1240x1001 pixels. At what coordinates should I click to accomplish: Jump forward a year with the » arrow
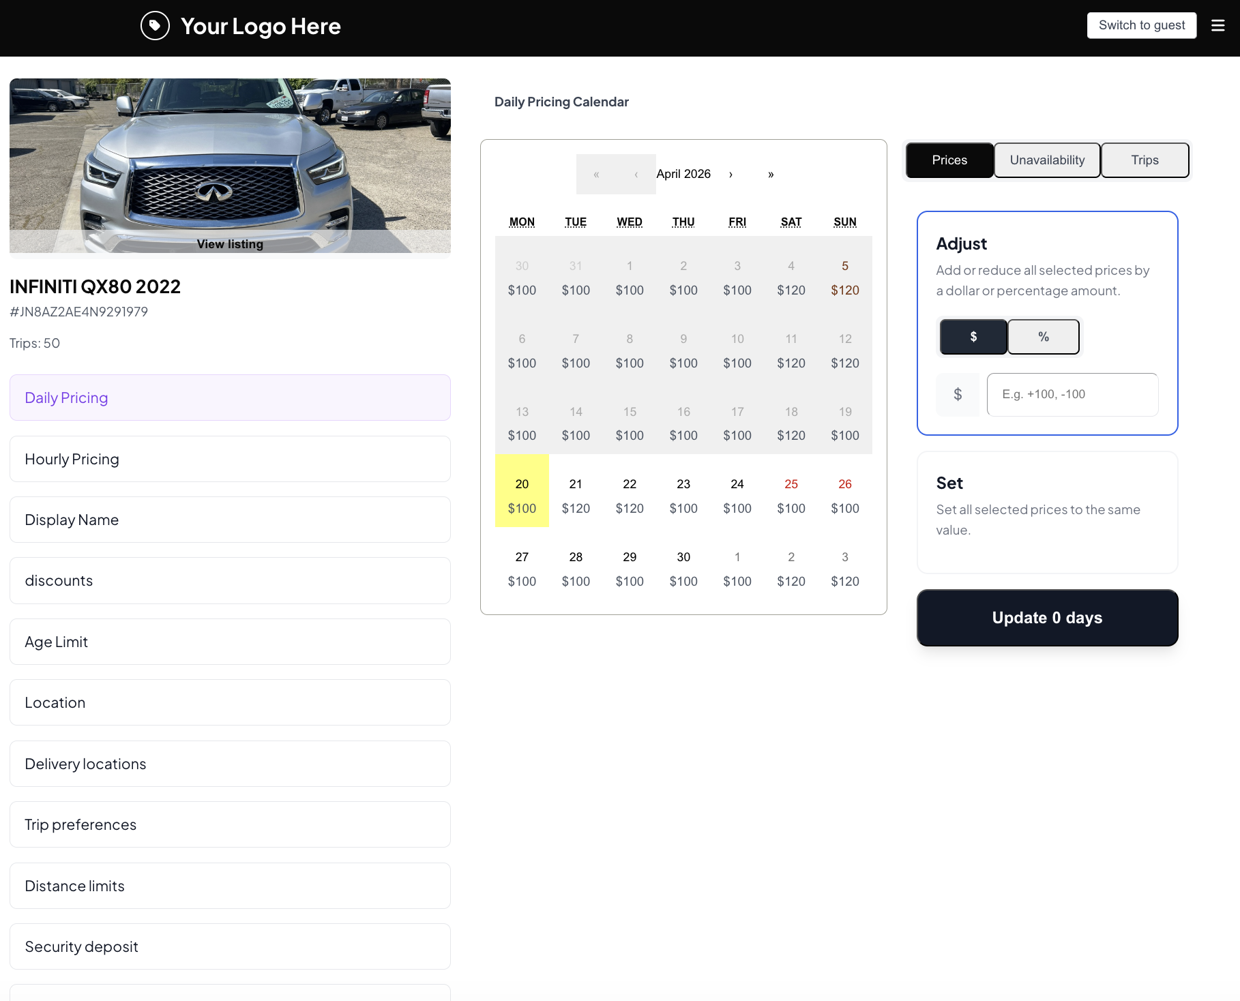click(x=771, y=174)
